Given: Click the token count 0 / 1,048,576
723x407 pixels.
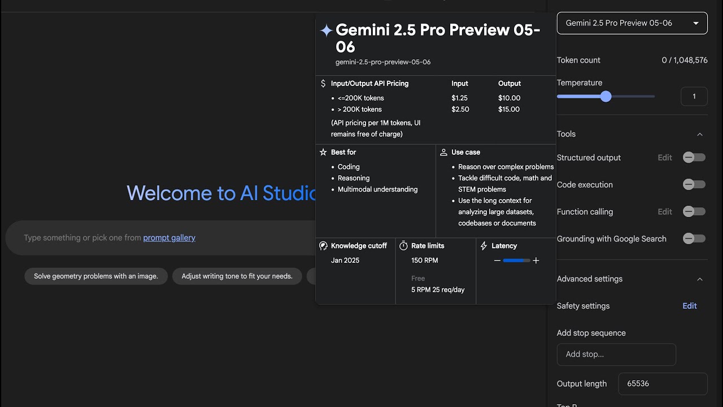Looking at the screenshot, I should pos(685,60).
